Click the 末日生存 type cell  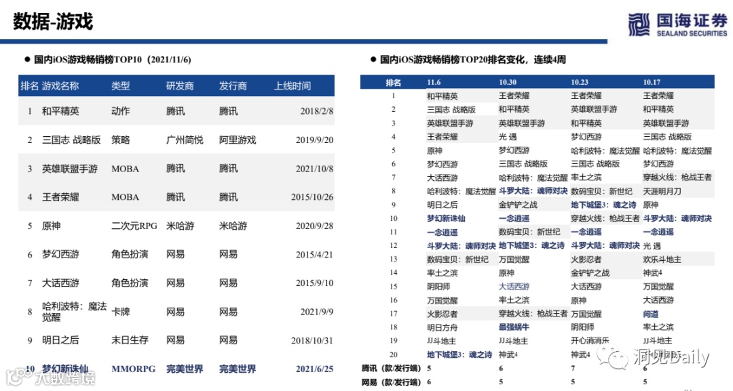pyautogui.click(x=130, y=340)
